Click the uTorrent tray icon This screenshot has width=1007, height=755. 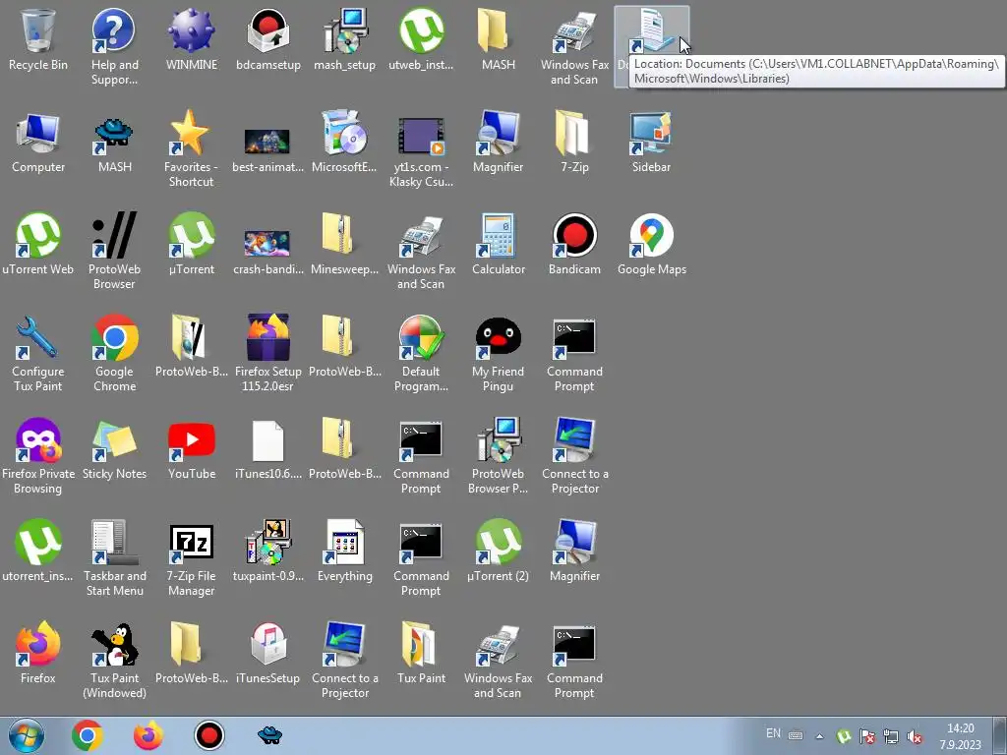(844, 736)
